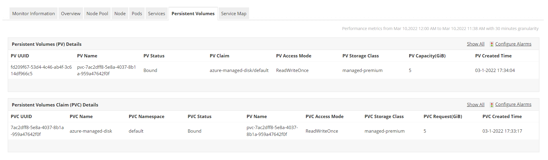
Task: Click the PVC Created Time column header
Action: point(502,117)
